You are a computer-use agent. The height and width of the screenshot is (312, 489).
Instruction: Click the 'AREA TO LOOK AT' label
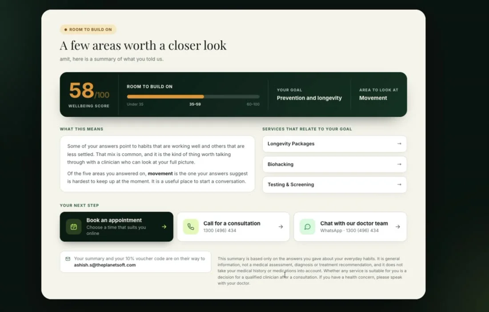click(x=379, y=90)
